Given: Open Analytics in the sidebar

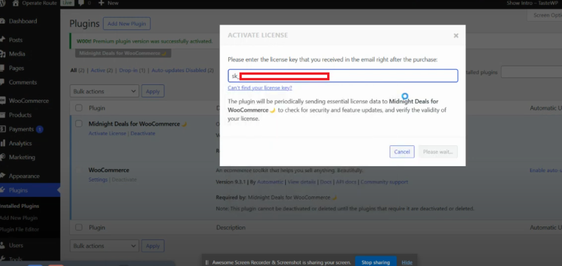Looking at the screenshot, I should tap(20, 143).
